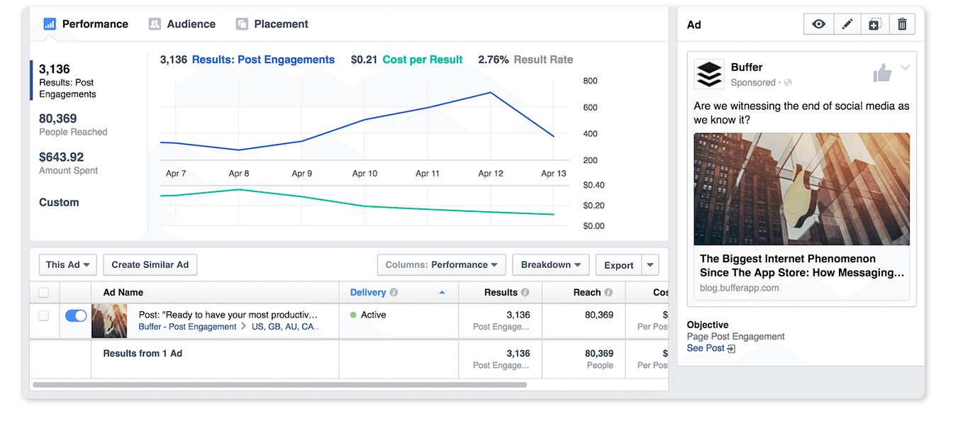Open the Columns: Performance dropdown
The height and width of the screenshot is (426, 958).
(x=442, y=264)
